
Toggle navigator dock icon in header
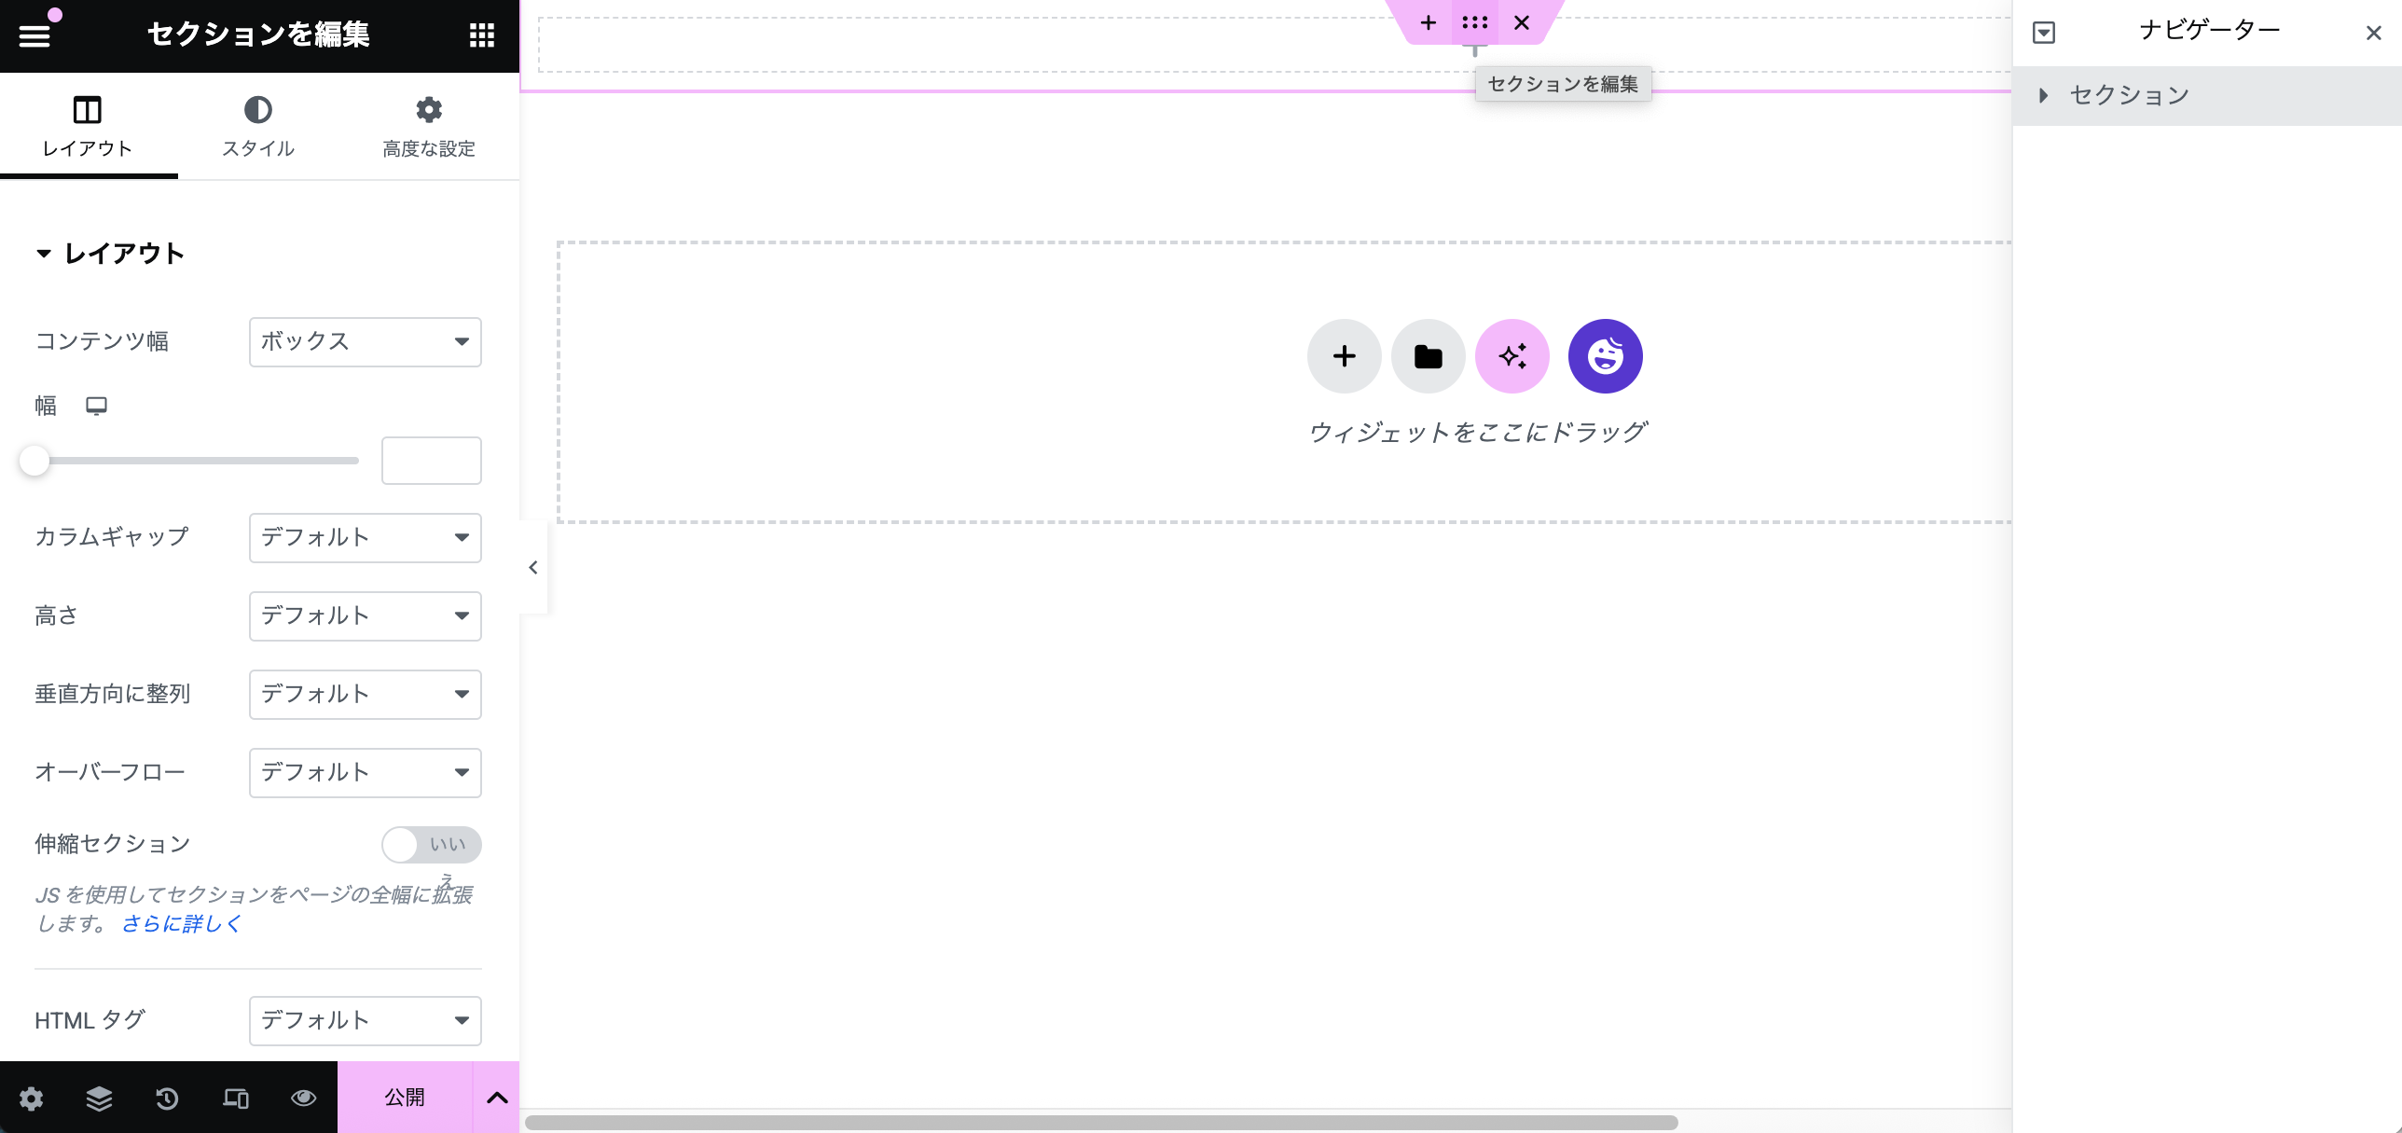pos(2043,34)
